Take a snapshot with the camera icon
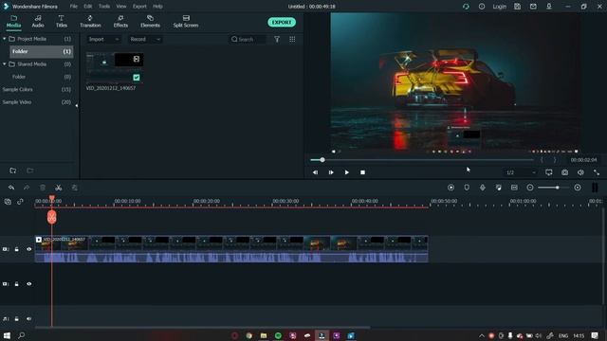Viewport: 607px width, 341px height. [565, 172]
